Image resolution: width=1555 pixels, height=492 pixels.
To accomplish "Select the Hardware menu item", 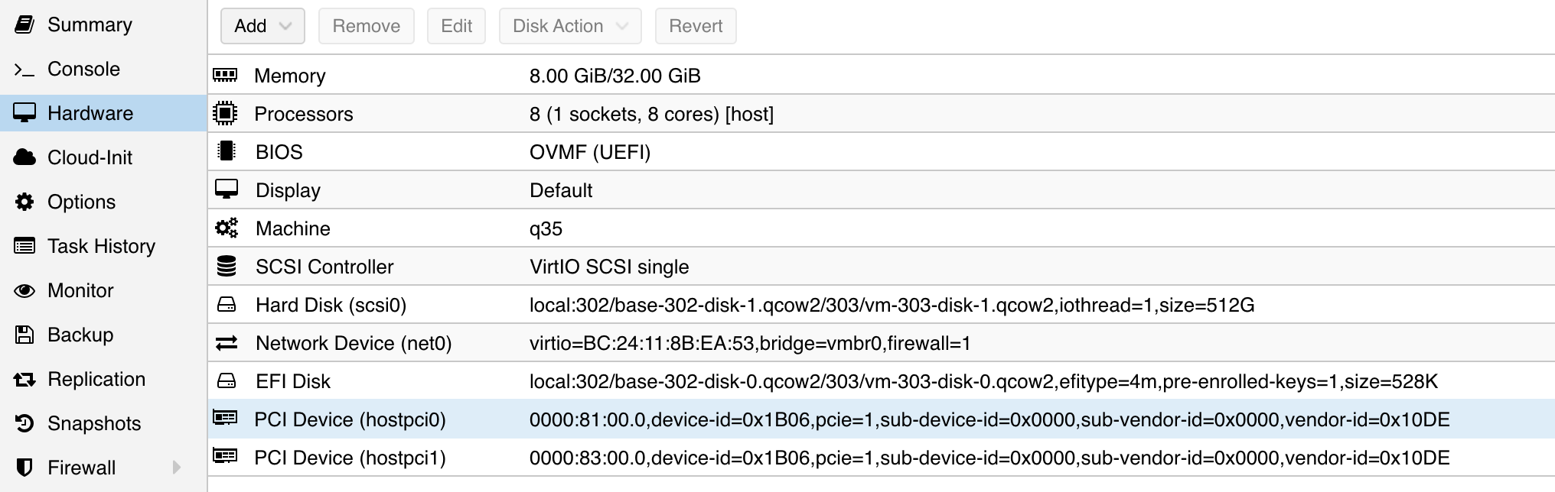I will (103, 113).
